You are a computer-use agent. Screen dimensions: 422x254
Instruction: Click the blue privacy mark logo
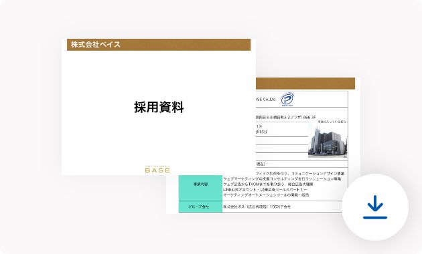click(x=287, y=99)
